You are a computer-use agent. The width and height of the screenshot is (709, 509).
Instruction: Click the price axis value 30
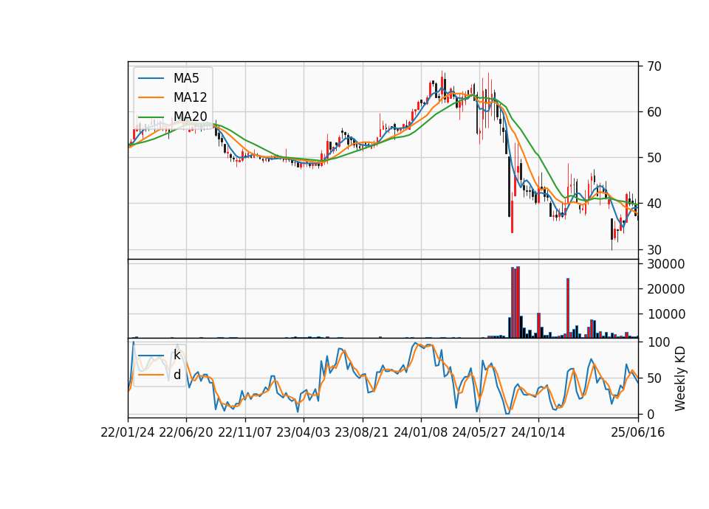coord(654,250)
